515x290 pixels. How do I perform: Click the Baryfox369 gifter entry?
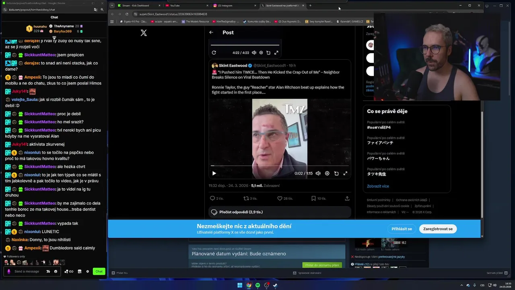tap(66, 31)
